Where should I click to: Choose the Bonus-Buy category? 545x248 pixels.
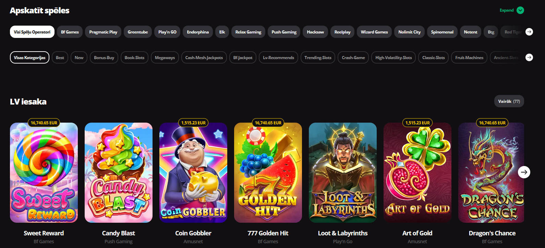104,57
